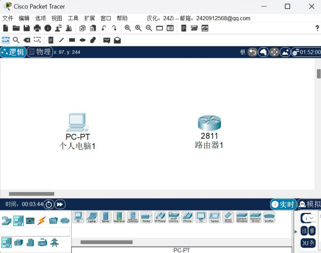The height and width of the screenshot is (253, 321).
Task: Open the help question mark icon
Action: tap(317, 28)
